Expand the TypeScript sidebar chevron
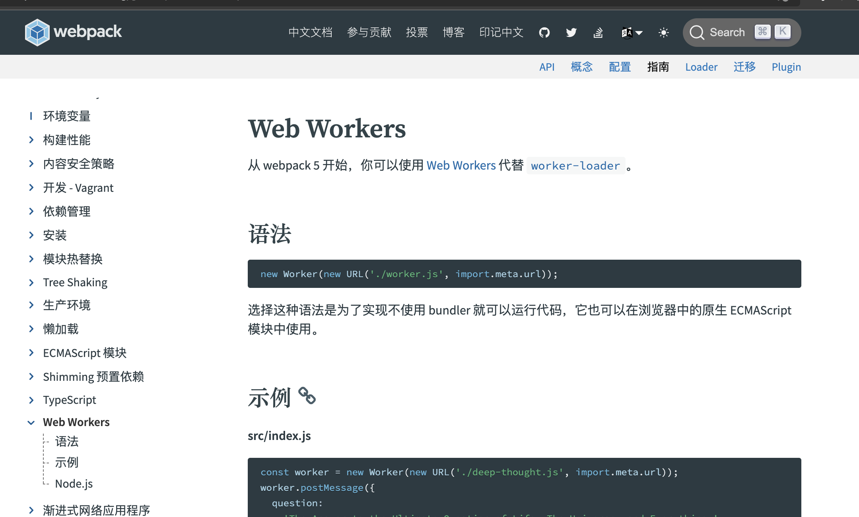This screenshot has width=859, height=517. pyautogui.click(x=31, y=400)
